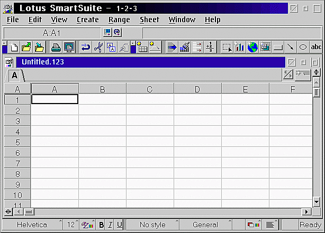Apply the paintbrush style gallery icon

point(185,47)
